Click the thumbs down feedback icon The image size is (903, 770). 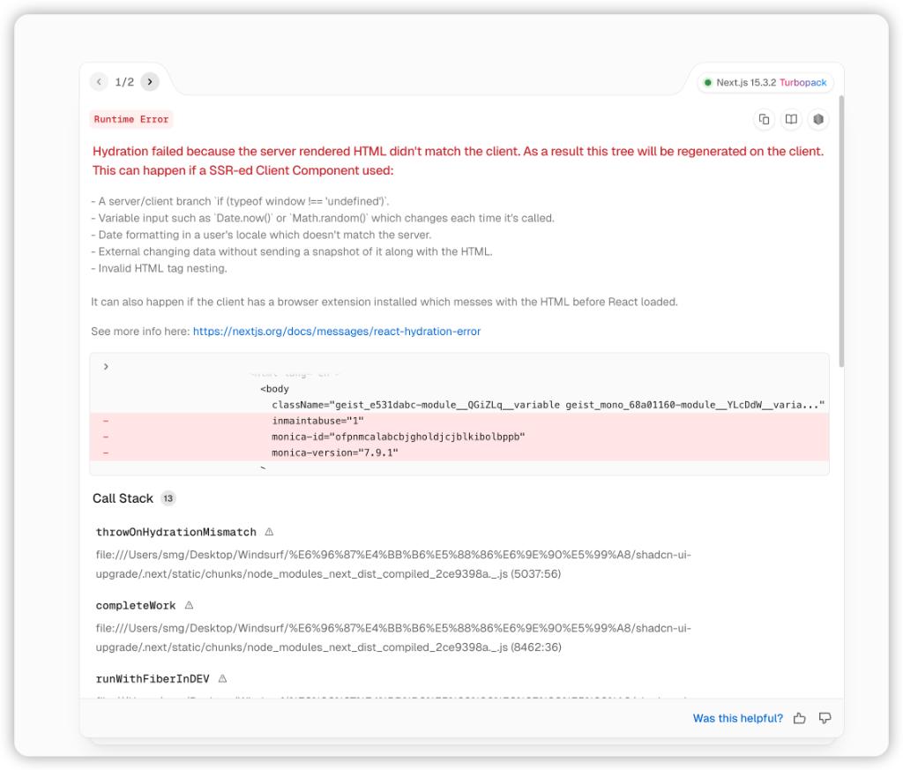pos(825,718)
